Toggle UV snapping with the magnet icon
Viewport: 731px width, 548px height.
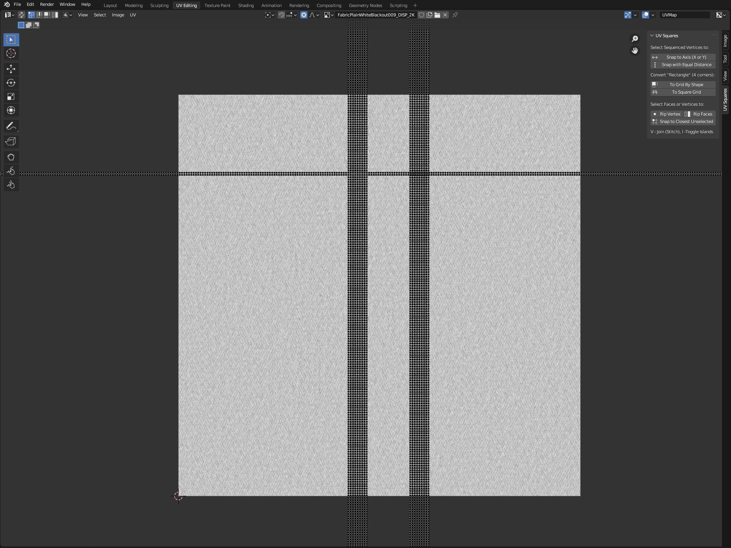tap(281, 15)
